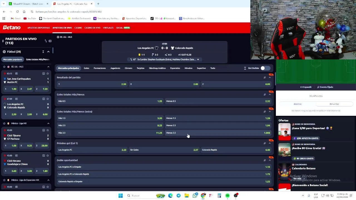Open Telegram from the taskbar
Viewport: 356px width, 200px height.
tap(178, 196)
